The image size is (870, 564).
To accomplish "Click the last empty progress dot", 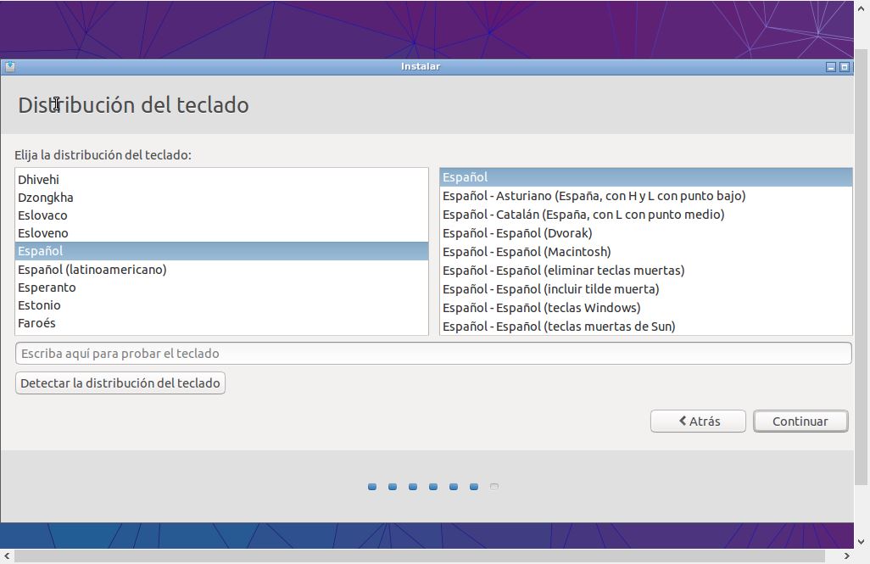I will [494, 487].
